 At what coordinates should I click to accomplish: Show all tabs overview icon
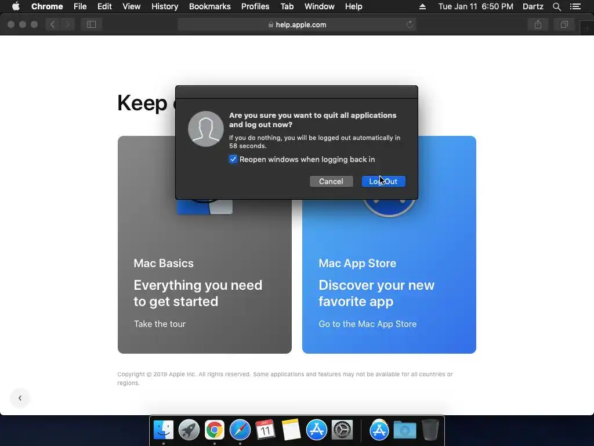[x=564, y=24]
